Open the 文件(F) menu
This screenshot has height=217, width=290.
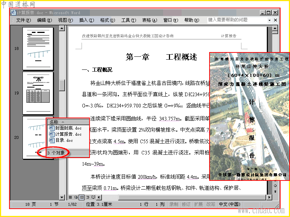pos(23,20)
